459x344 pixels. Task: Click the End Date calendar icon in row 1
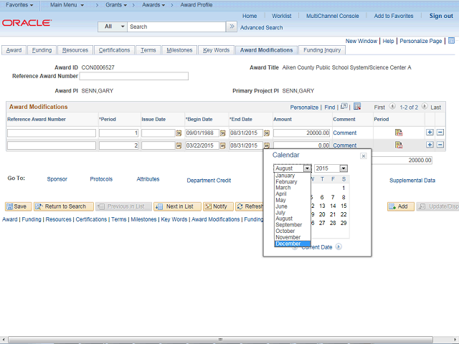[x=267, y=133]
